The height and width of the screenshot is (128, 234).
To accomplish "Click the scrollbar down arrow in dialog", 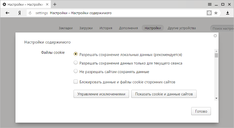I will pyautogui.click(x=216, y=98).
